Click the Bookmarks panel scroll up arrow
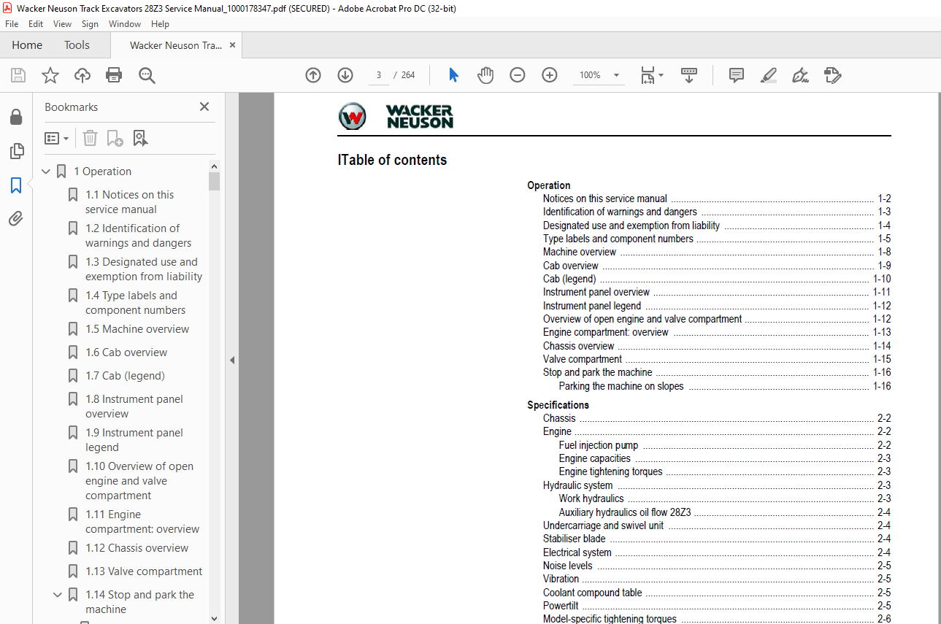Screen dimensions: 941x624 pos(214,166)
